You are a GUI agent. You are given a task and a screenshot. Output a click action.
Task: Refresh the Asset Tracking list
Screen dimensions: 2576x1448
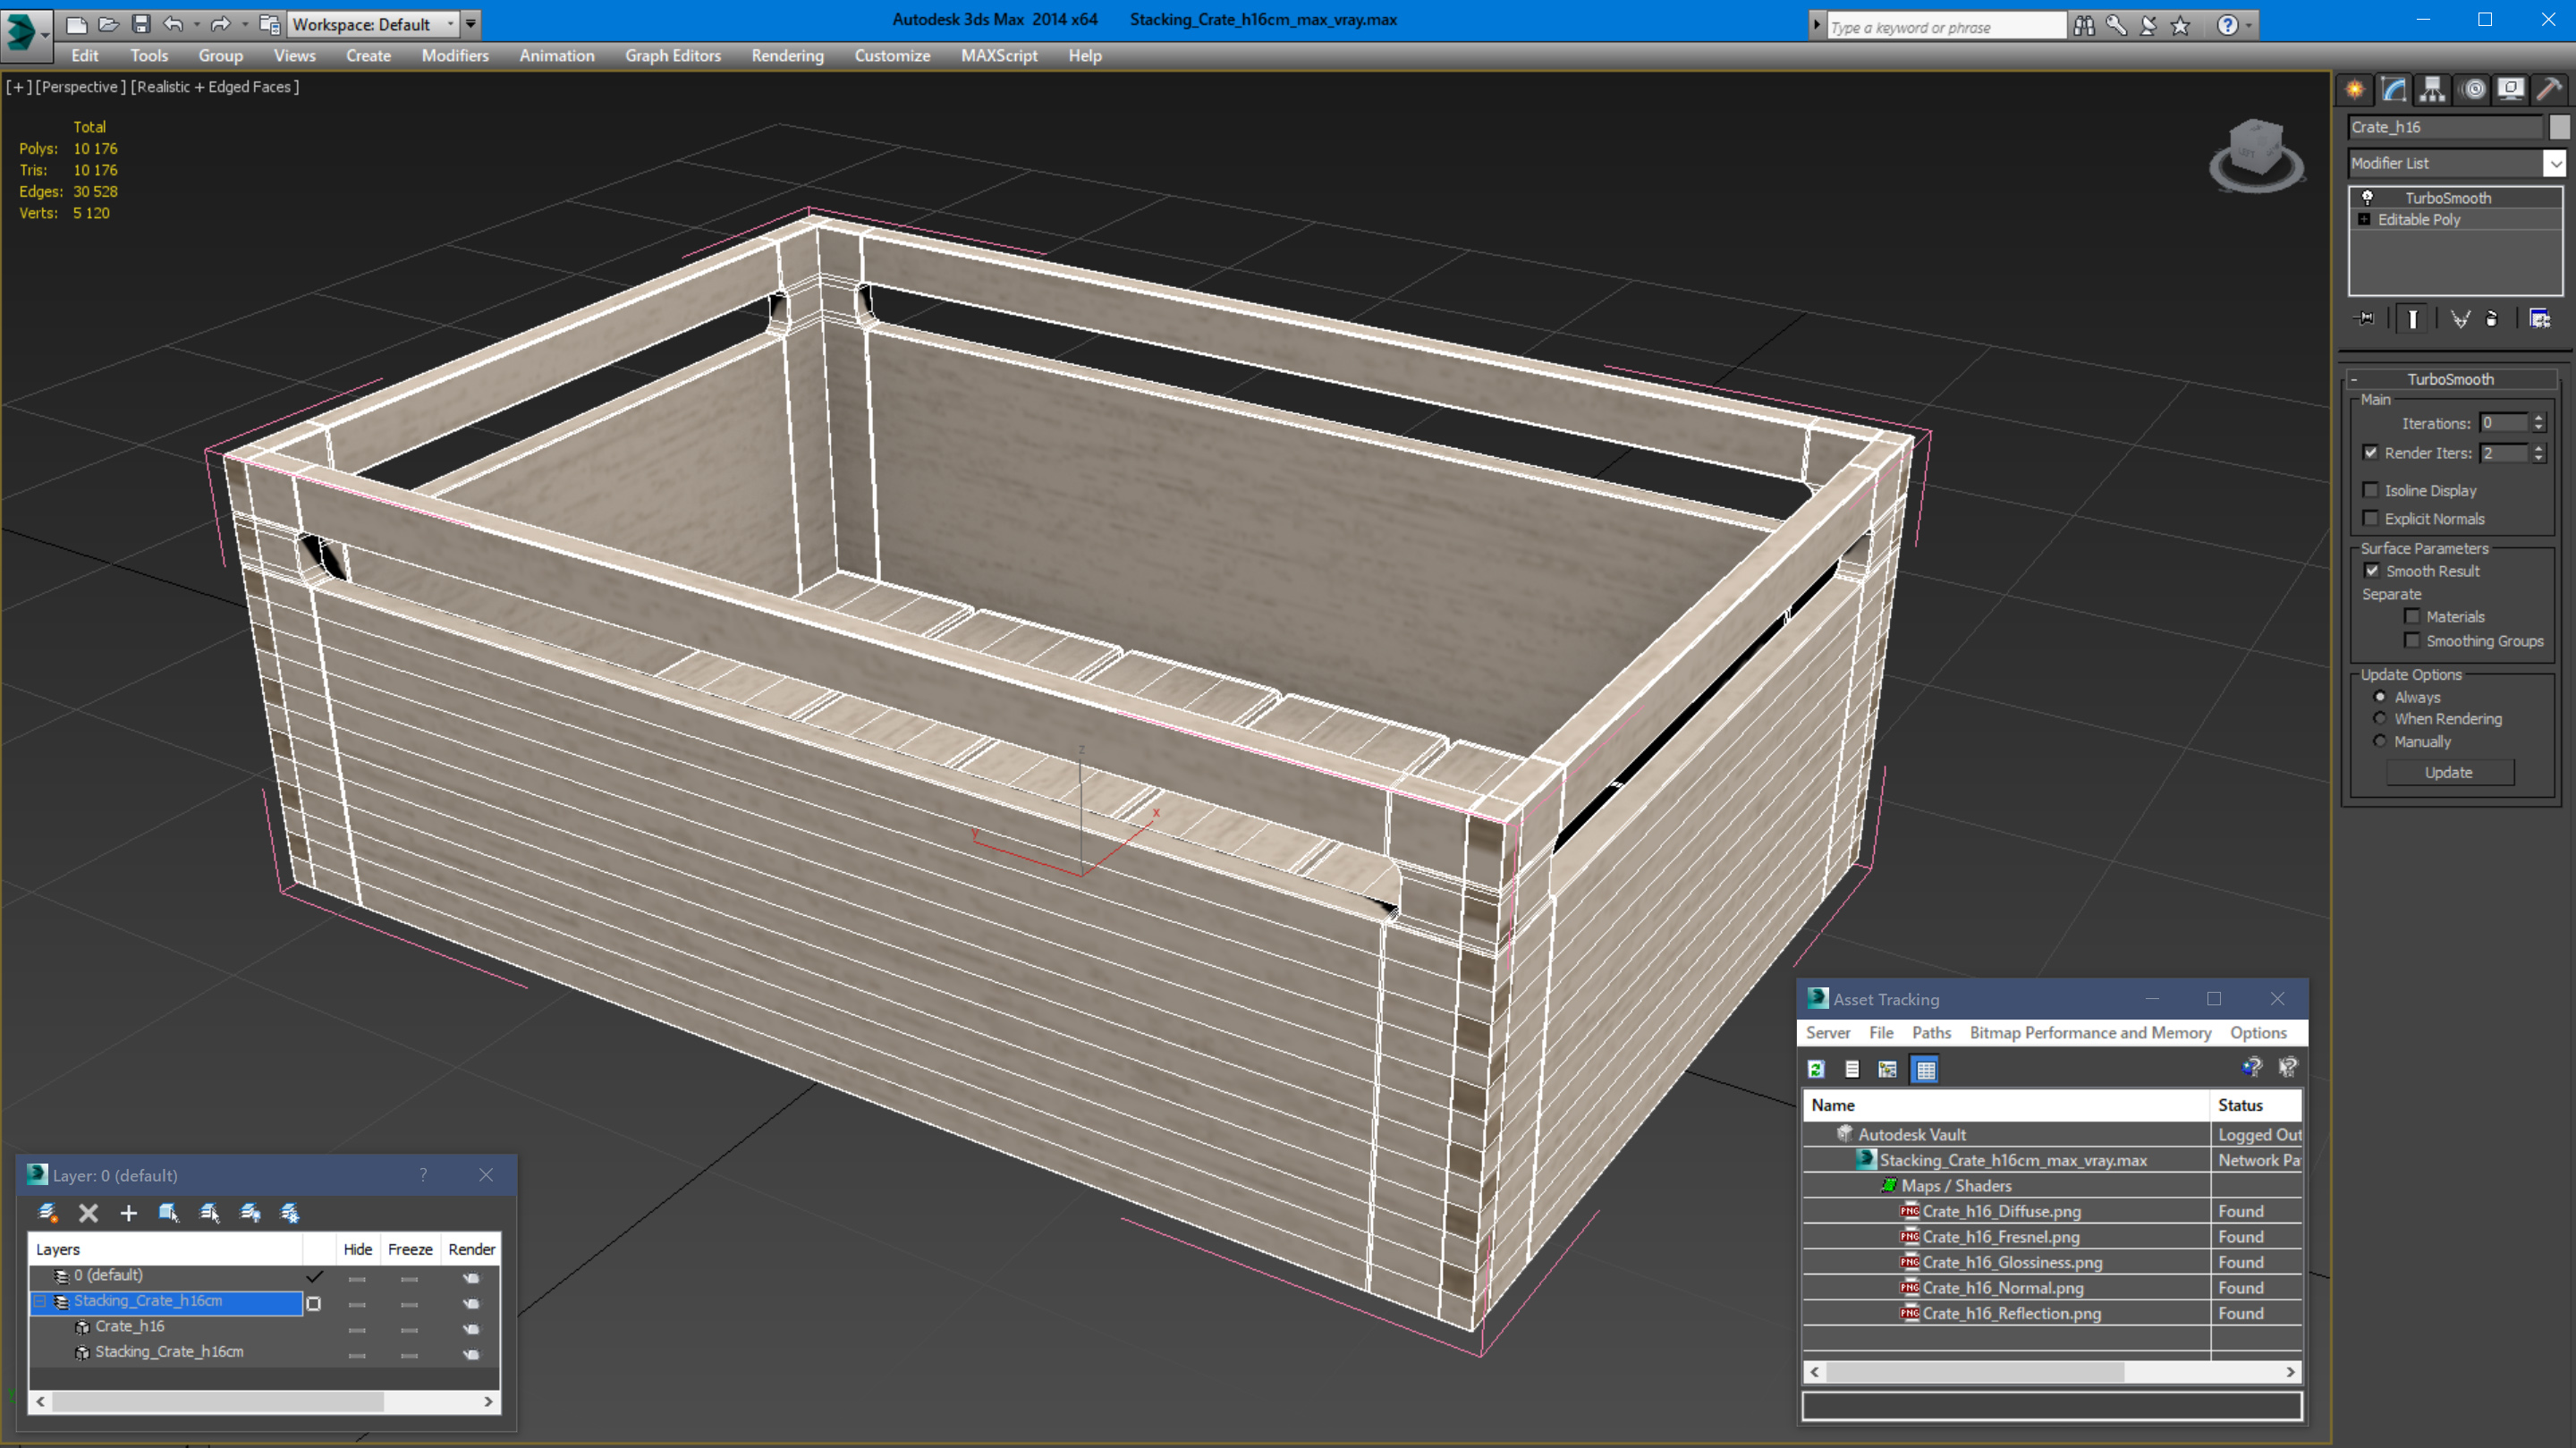(1816, 1069)
